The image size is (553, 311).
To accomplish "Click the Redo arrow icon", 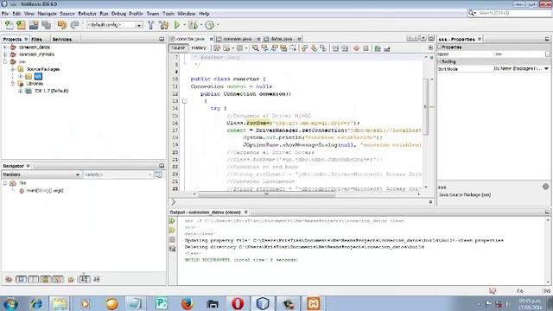I will [74, 25].
